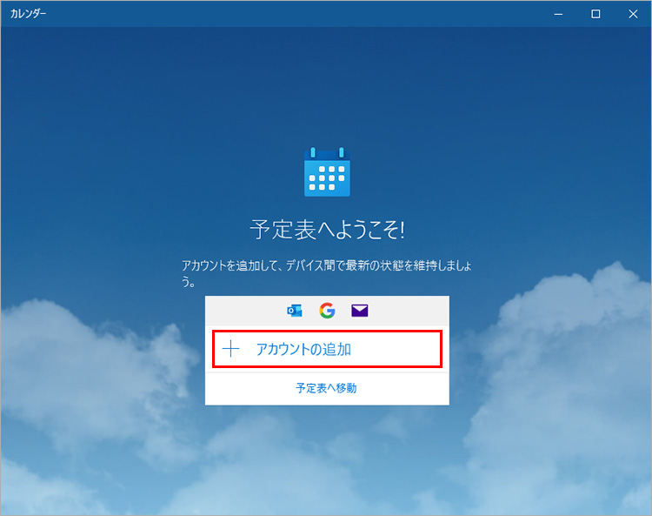Maximize the カレンダー window
652x516 pixels.
point(595,13)
